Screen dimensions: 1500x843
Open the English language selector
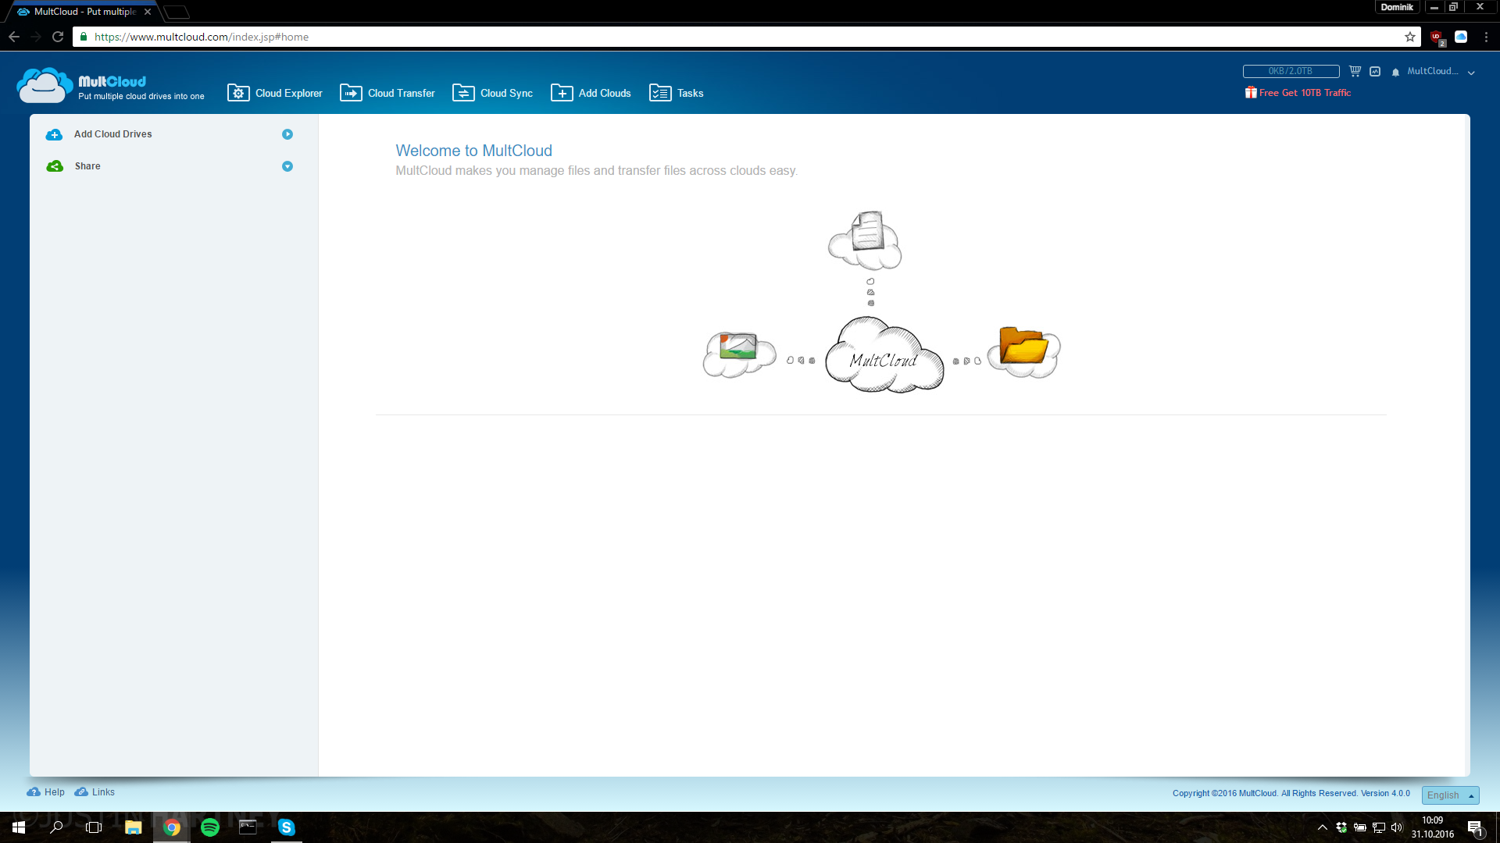point(1450,795)
